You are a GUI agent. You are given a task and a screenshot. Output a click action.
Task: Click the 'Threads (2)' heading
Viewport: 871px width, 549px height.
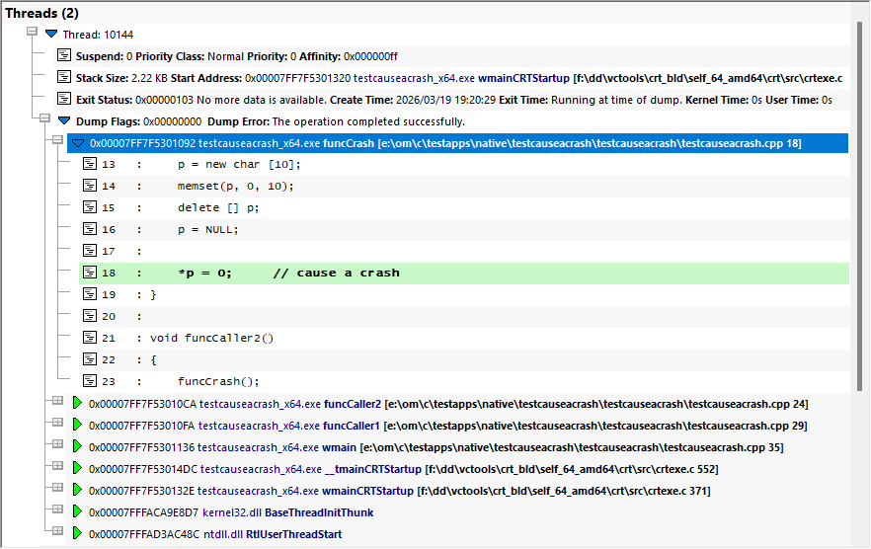[41, 13]
